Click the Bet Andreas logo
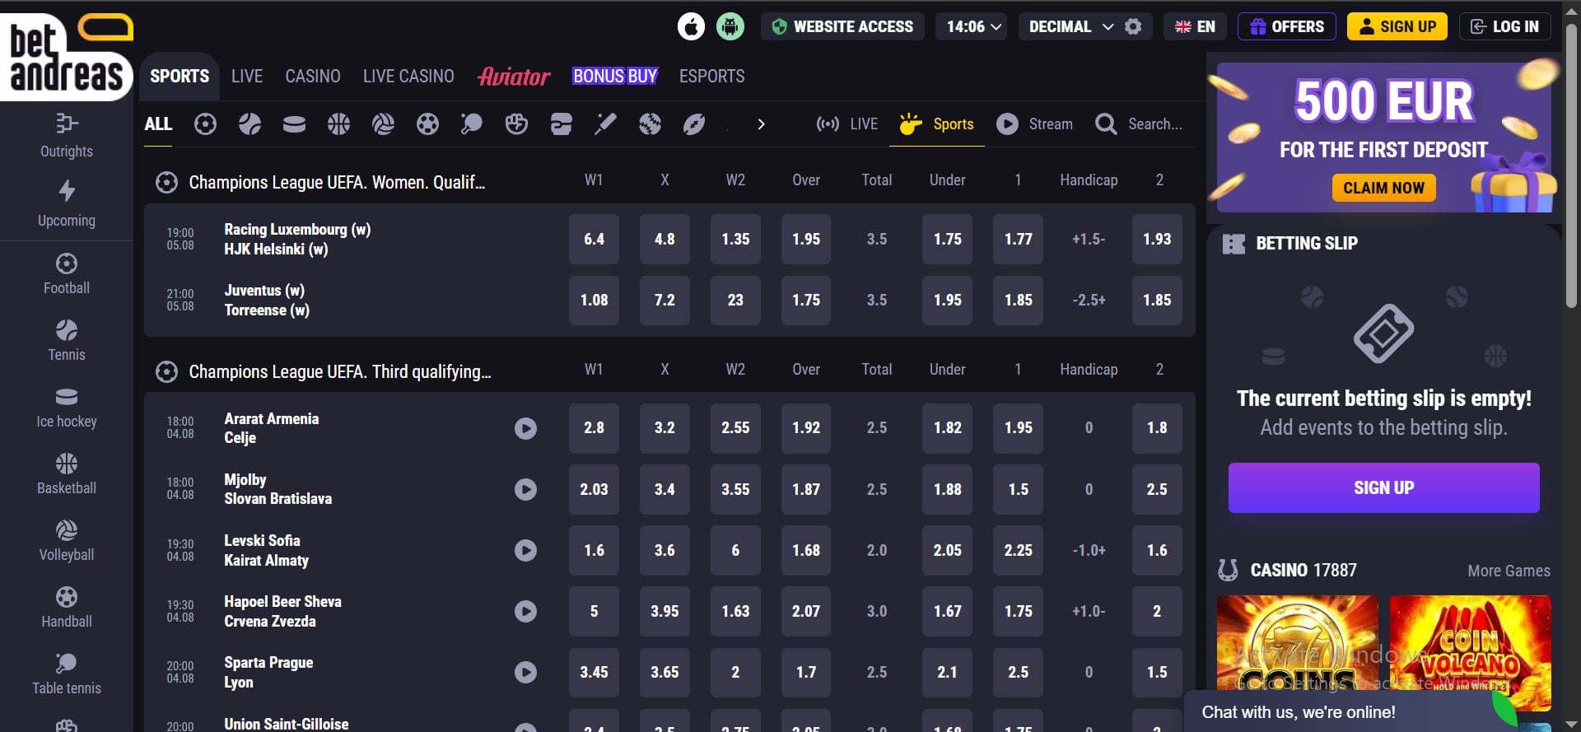1581x732 pixels. pos(67,56)
